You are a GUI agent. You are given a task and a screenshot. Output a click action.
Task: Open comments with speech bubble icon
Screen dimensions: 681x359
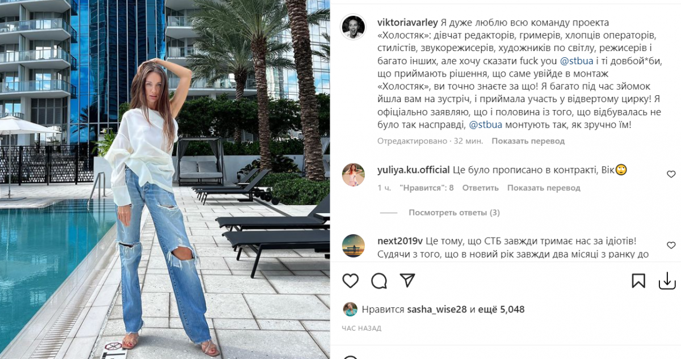(379, 281)
